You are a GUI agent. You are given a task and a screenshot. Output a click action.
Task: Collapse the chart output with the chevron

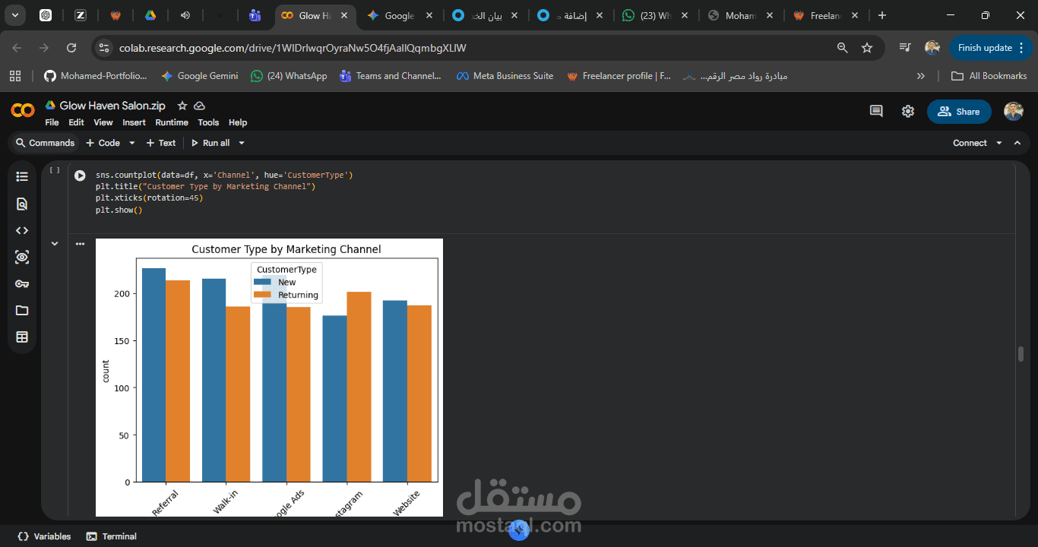[54, 243]
